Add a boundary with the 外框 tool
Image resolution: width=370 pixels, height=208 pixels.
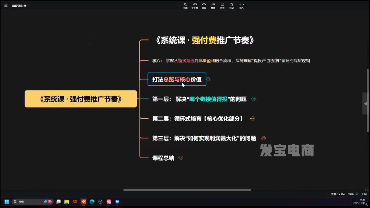coord(222,5)
